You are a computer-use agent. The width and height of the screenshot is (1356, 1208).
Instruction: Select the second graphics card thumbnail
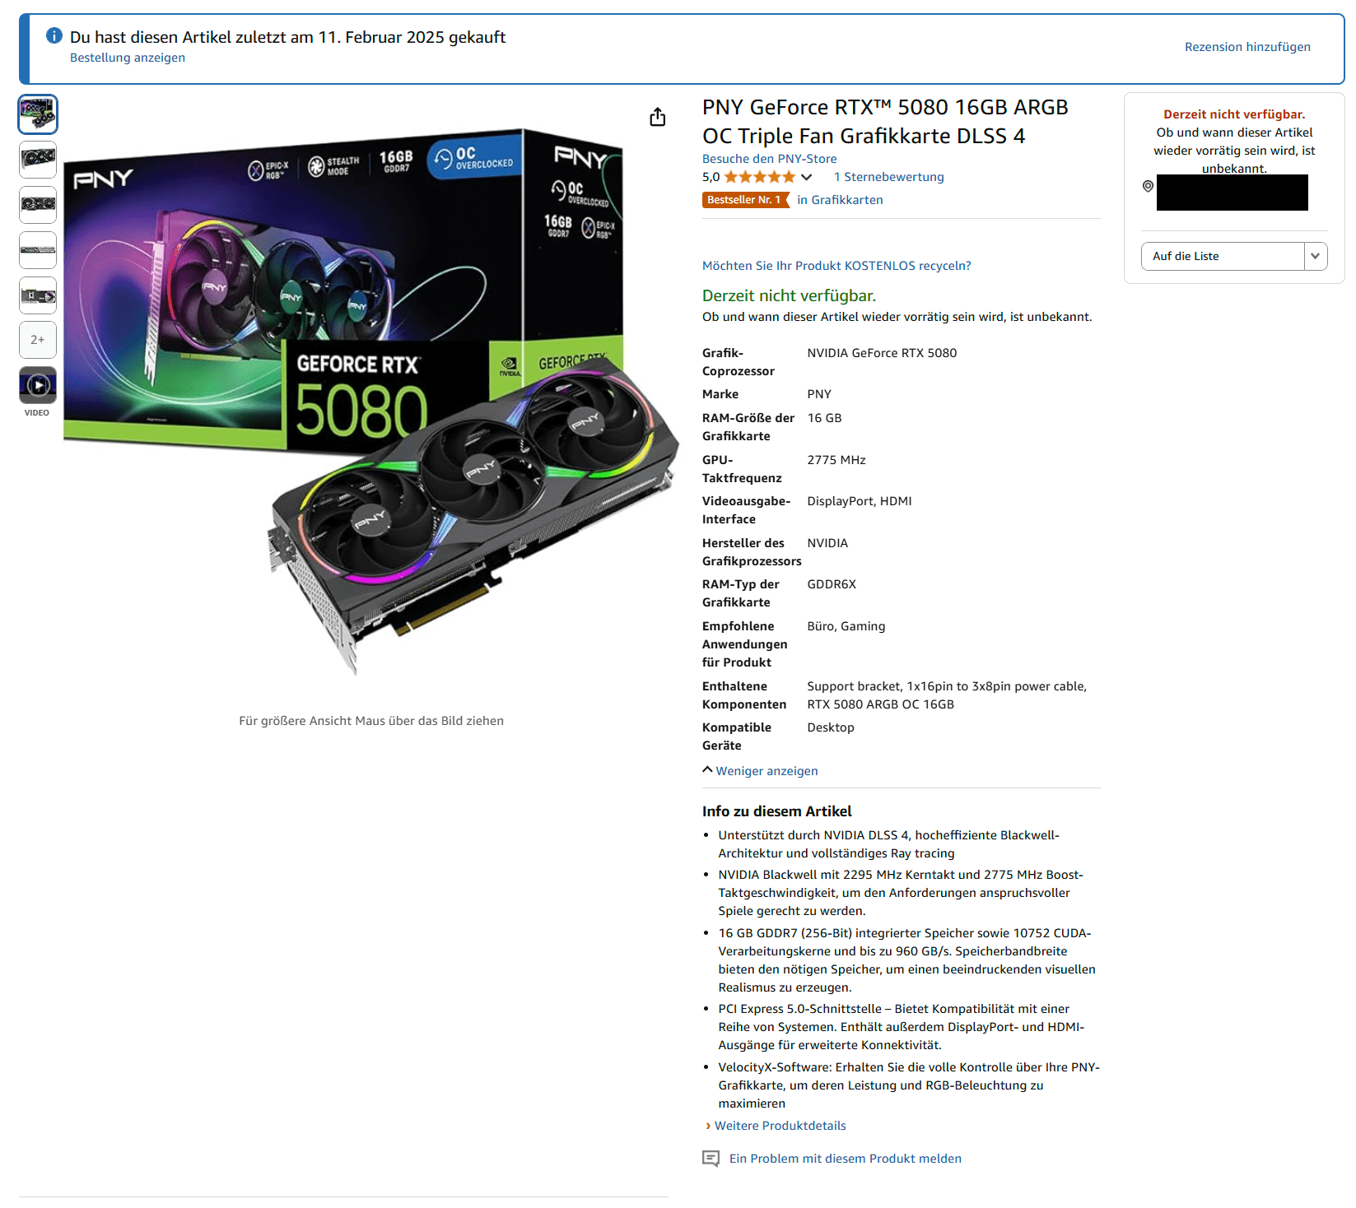38,159
